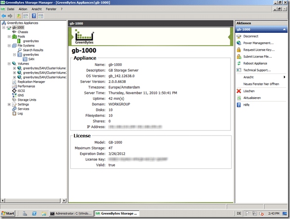Screen dimensions: 290x219
Task: Open the Fenster menu
Action: [x=51, y=9]
